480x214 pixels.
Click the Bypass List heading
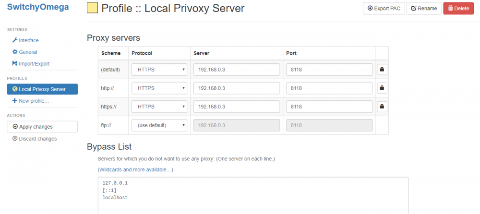tap(109, 147)
